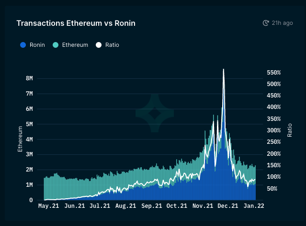
Task: Click the 2M left axis label
Action: [x=29, y=170]
